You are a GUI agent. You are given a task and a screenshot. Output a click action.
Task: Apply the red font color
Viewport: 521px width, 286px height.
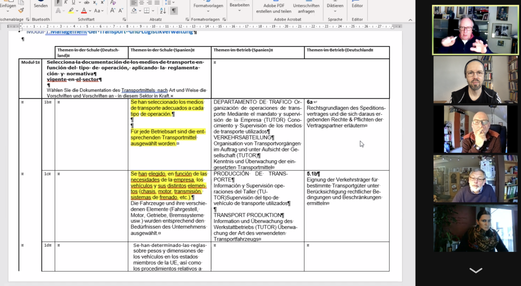click(84, 11)
